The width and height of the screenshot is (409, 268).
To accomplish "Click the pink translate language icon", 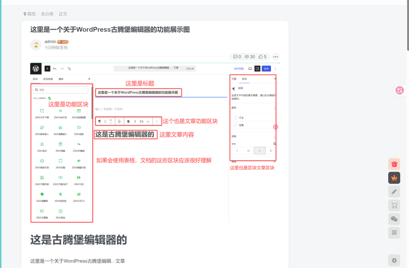I will pos(399,91).
